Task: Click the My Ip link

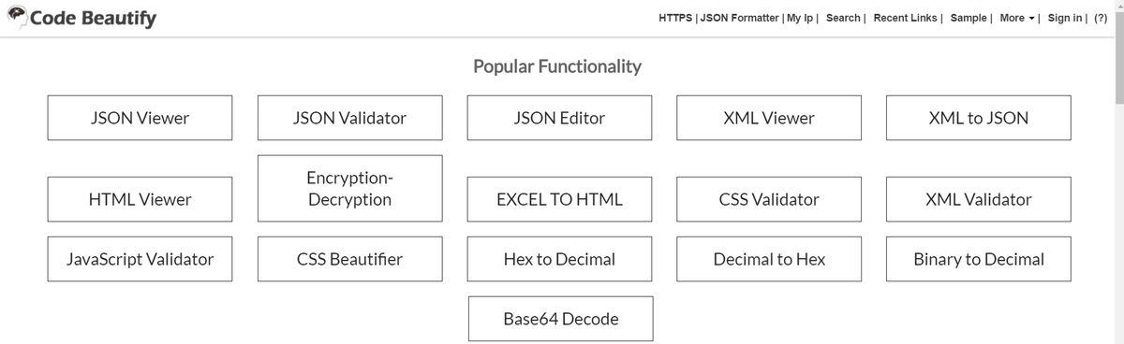Action: coord(800,18)
